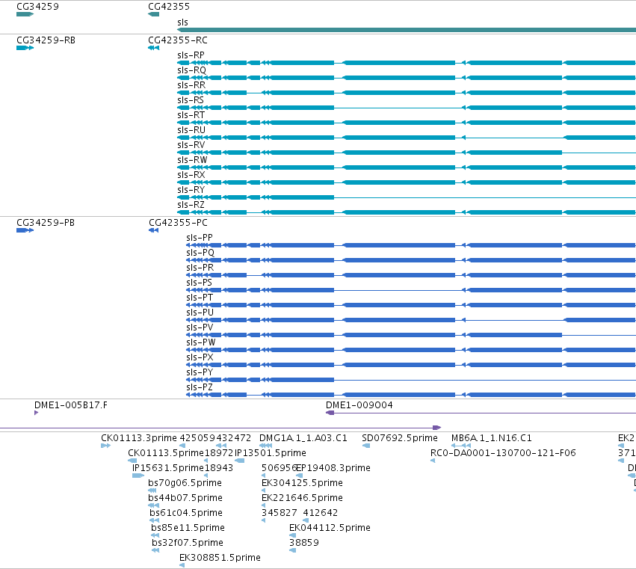Select the sls gene span bar

tap(407, 30)
